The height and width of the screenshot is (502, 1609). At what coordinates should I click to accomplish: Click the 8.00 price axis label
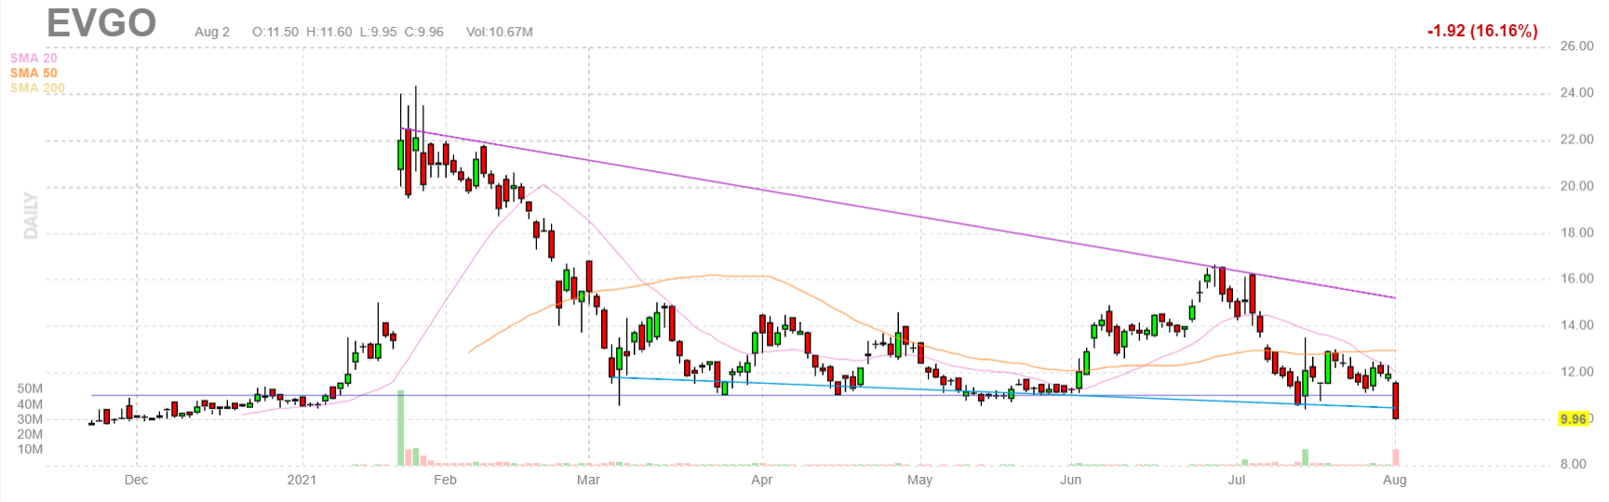(1573, 464)
